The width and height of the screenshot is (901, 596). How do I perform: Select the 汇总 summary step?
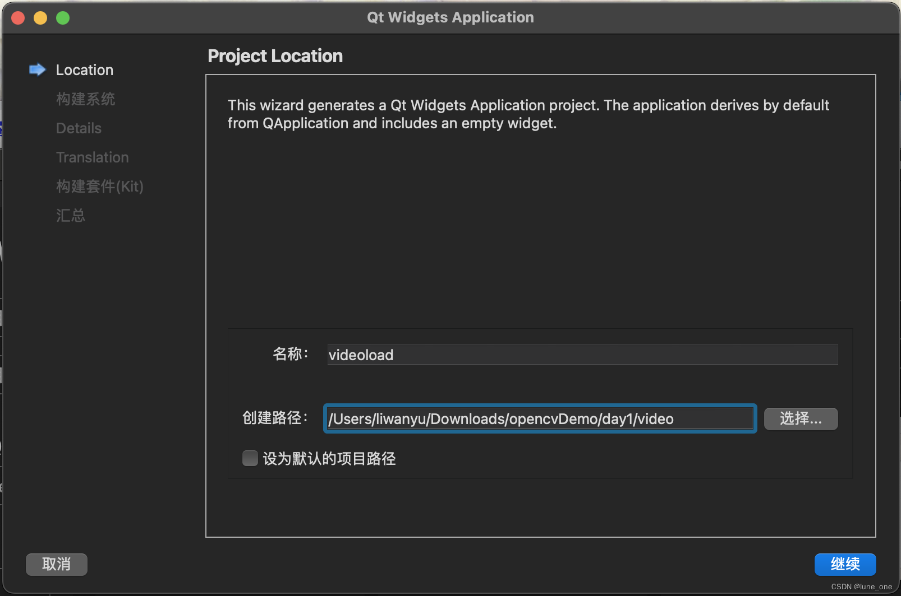click(x=70, y=215)
